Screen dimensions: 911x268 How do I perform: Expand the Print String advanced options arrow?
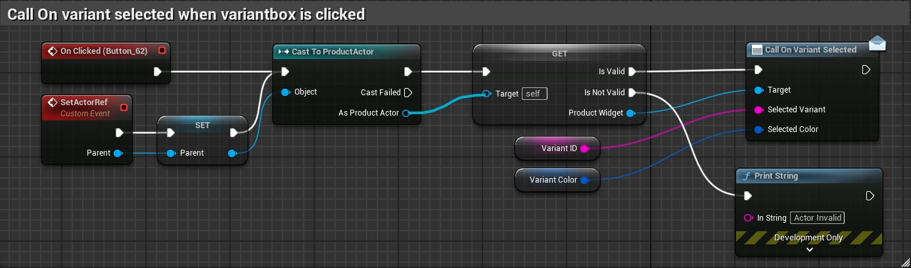[810, 250]
